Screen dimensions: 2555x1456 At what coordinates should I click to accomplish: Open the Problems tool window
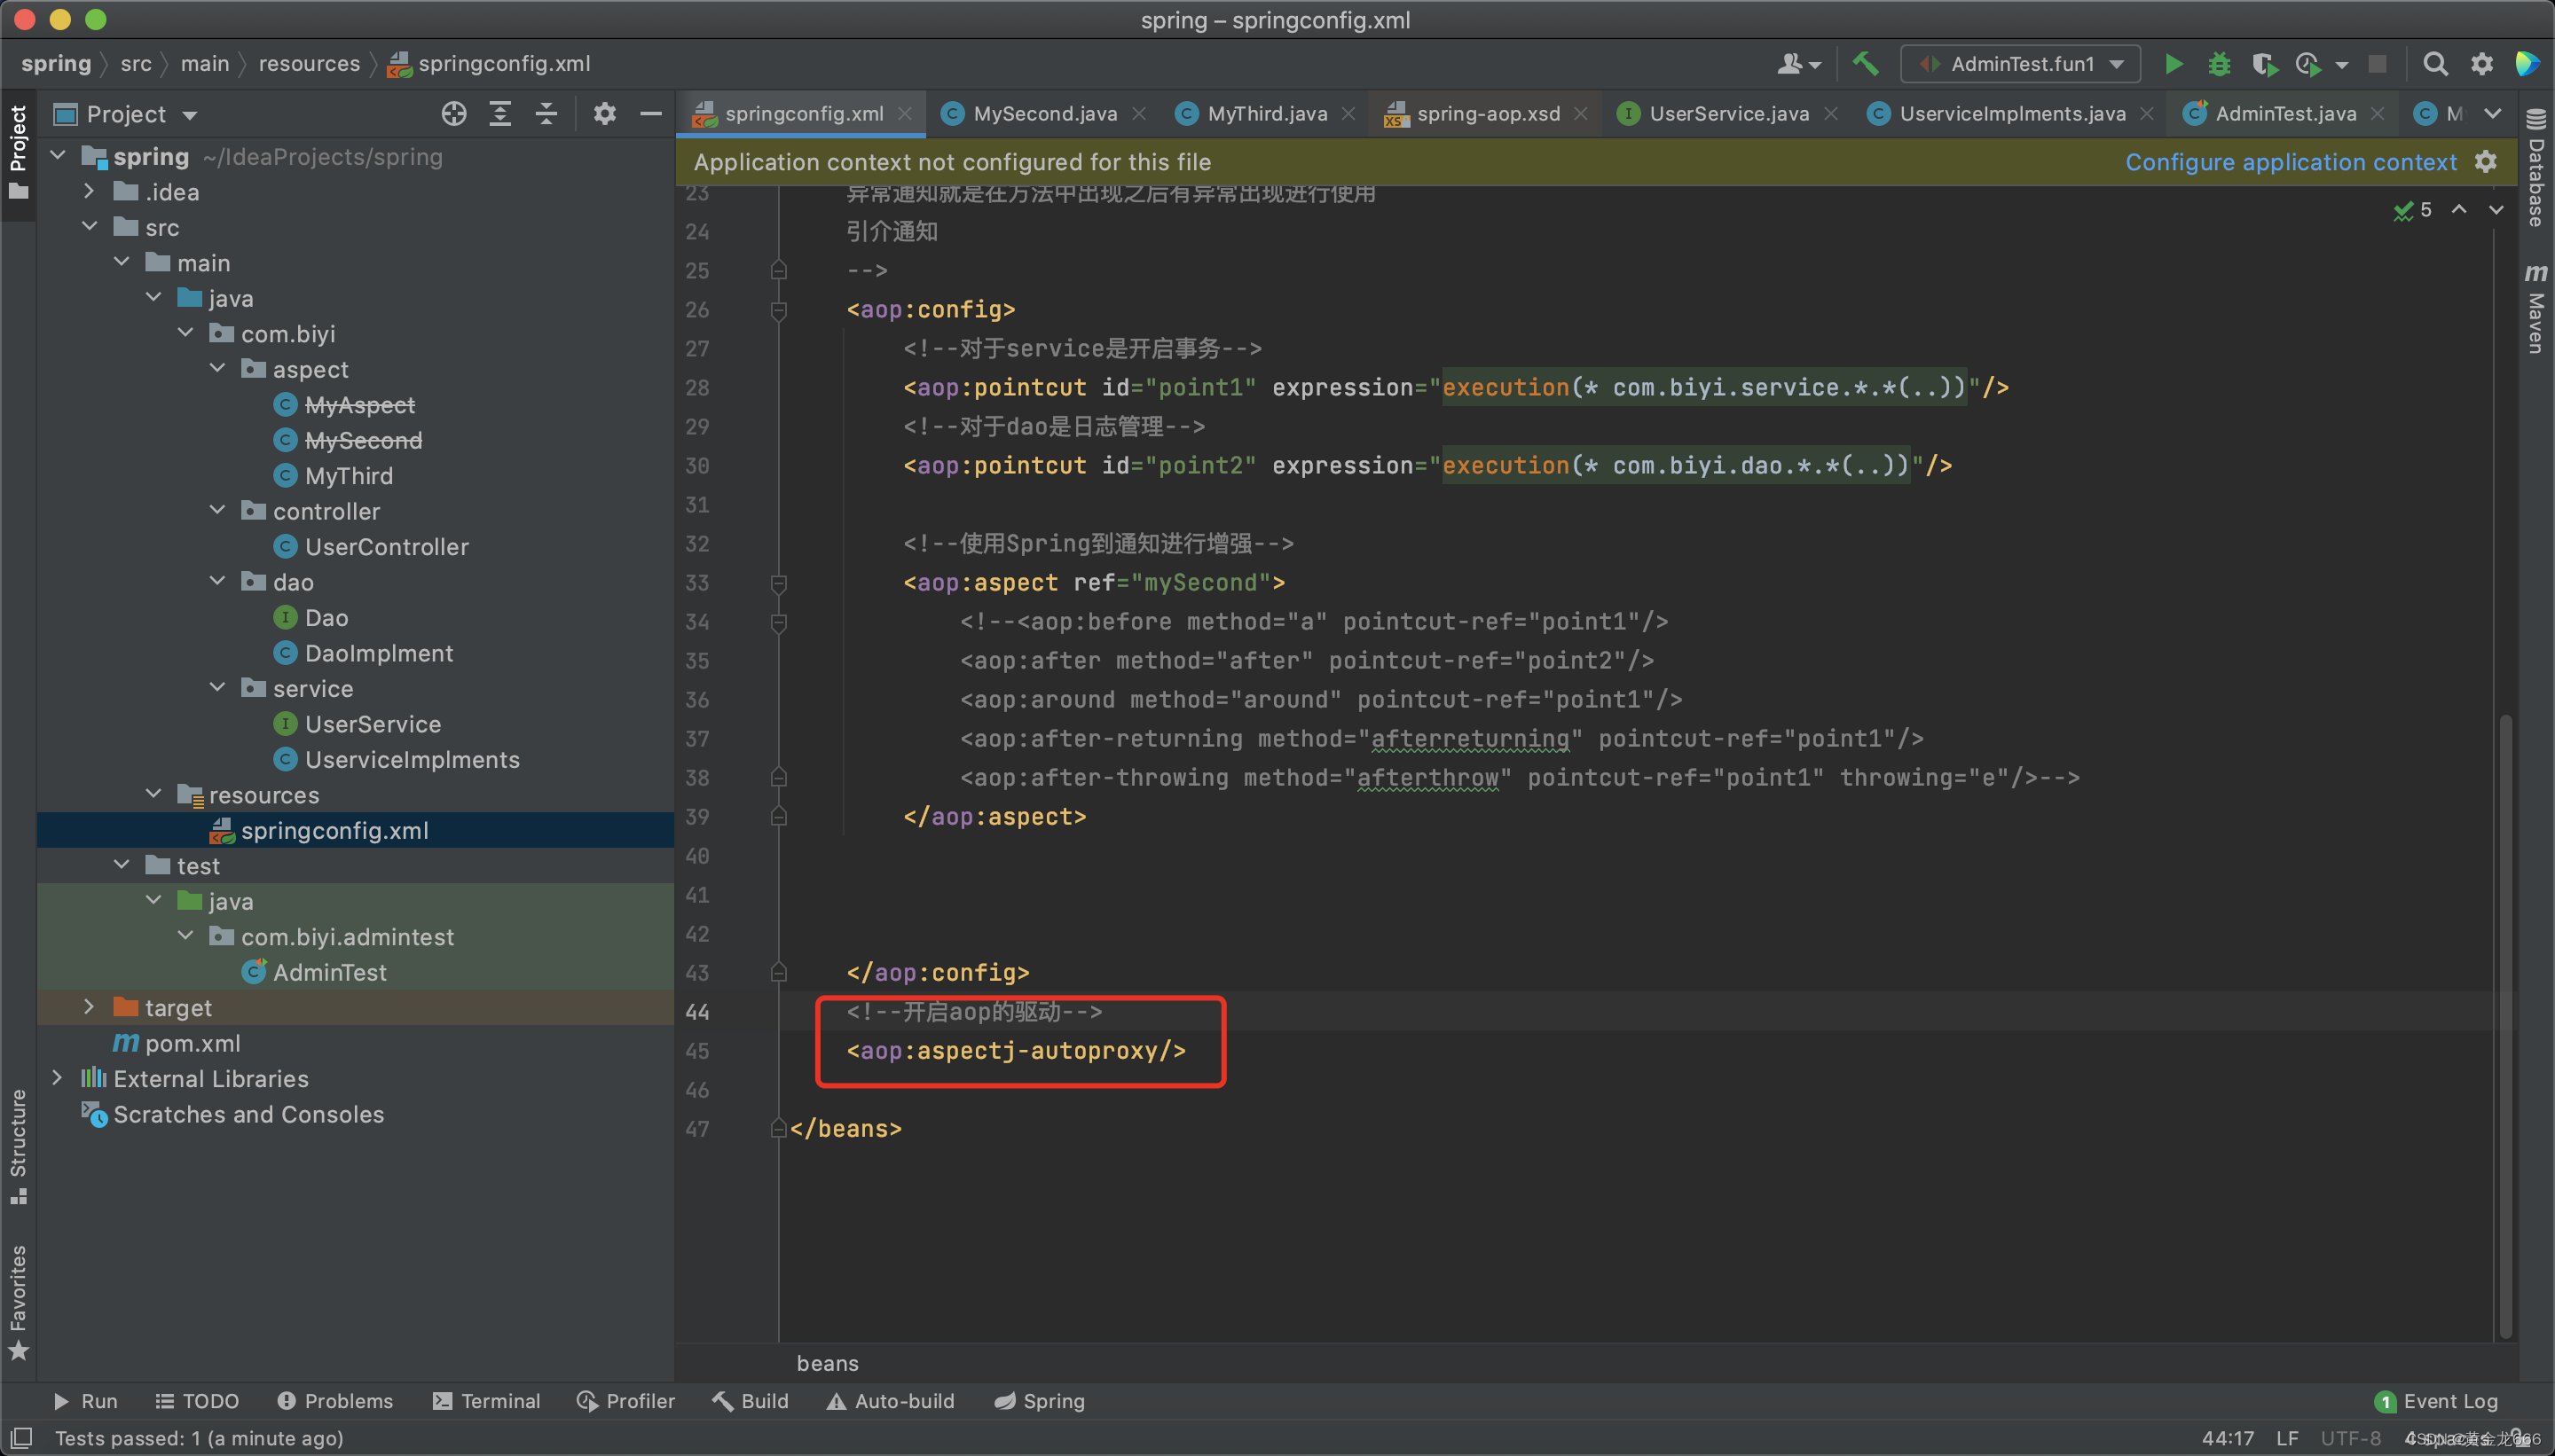[x=334, y=1401]
